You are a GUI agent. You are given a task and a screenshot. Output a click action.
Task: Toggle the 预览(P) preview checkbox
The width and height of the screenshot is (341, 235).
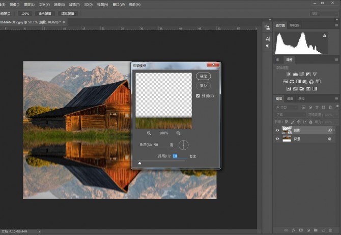point(198,95)
